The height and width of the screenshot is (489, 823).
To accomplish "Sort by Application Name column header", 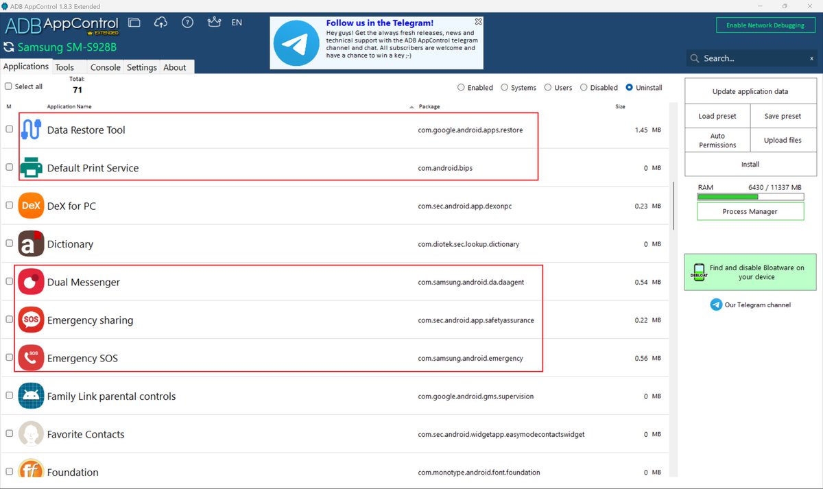I will pyautogui.click(x=69, y=106).
